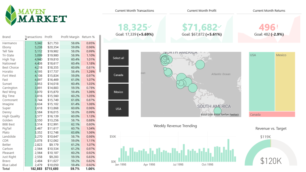Click the map bubble below South America label

(218, 111)
